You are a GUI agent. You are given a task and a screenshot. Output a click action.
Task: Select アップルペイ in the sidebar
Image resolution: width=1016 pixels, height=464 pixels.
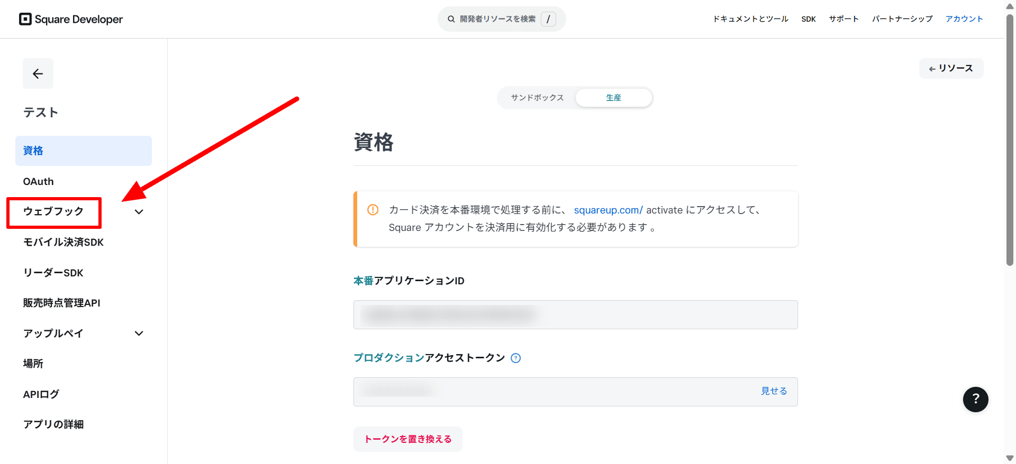[53, 333]
